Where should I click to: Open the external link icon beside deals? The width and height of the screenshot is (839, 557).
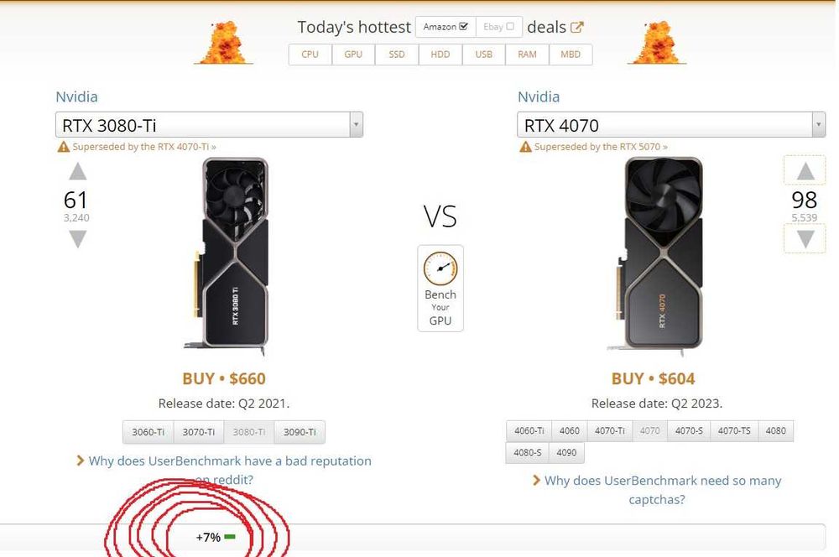[577, 27]
